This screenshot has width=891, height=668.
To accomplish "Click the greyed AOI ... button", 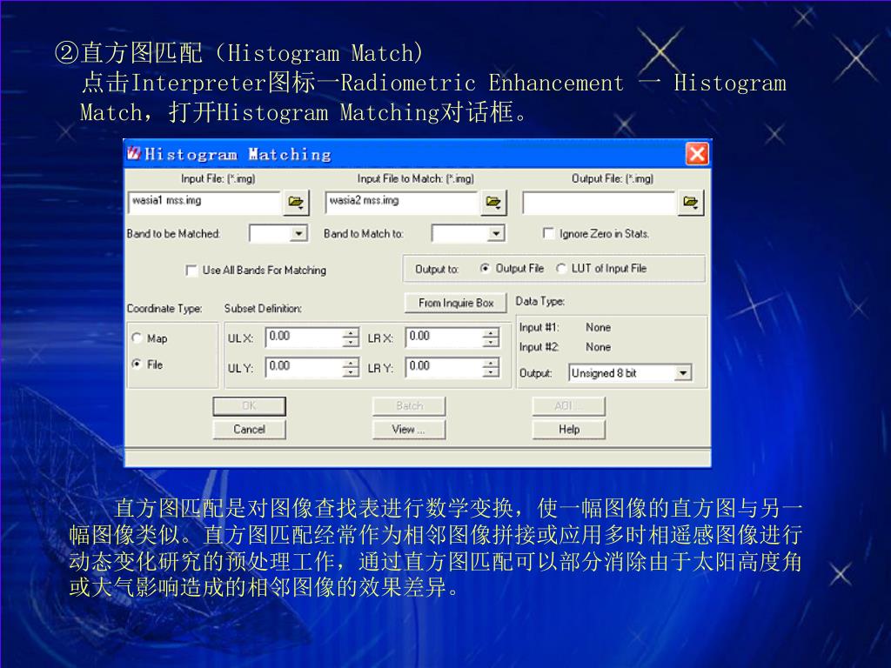I will tap(569, 405).
